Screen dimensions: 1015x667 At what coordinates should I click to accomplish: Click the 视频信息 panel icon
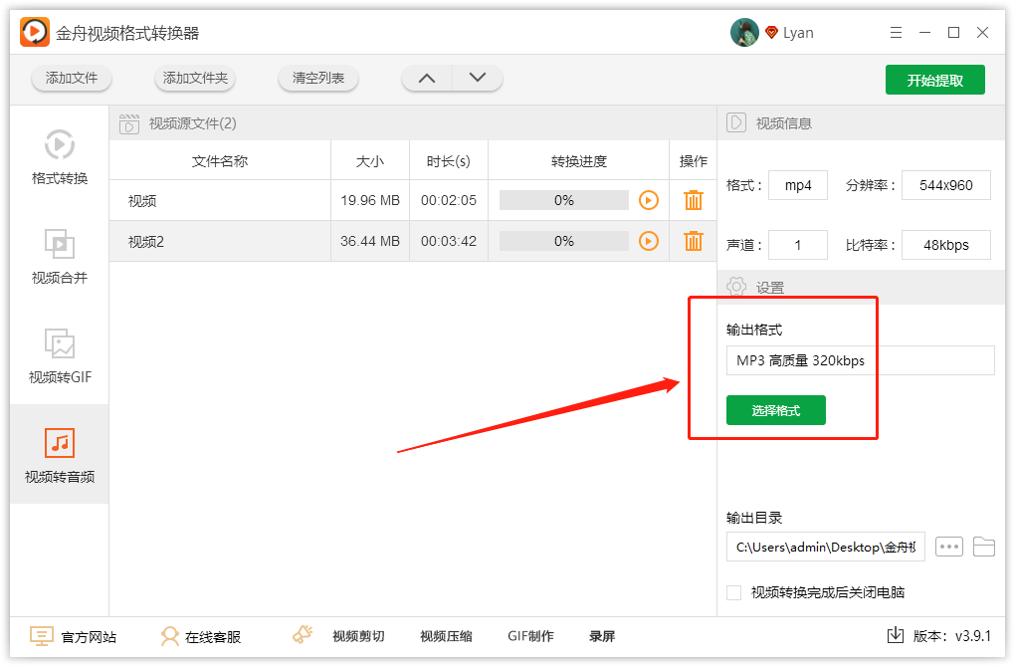click(x=736, y=122)
